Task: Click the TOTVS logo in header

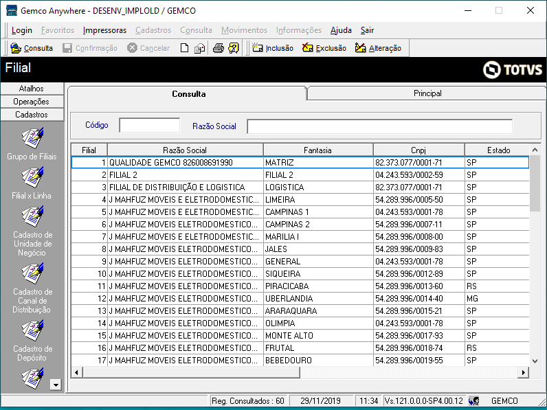Action: pos(513,70)
